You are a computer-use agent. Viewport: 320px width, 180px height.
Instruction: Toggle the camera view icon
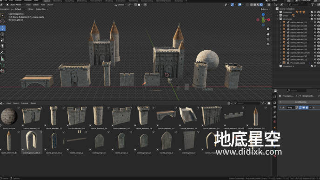268,39
